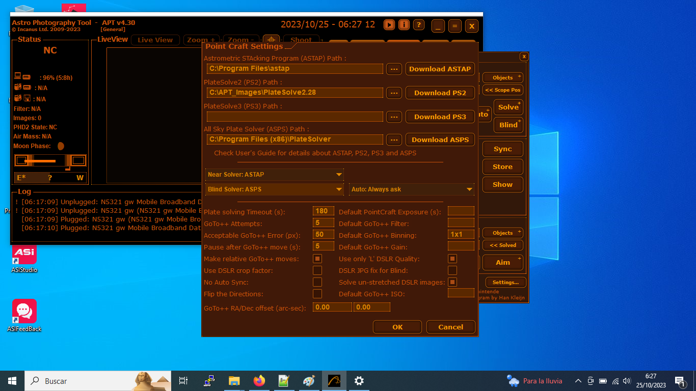Click the crosshair icon in LiveView toolbar
696x391 pixels.
coord(271,40)
